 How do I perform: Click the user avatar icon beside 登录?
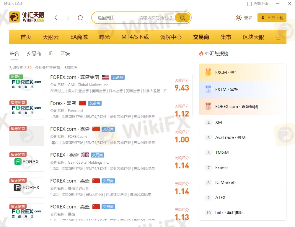[239, 18]
